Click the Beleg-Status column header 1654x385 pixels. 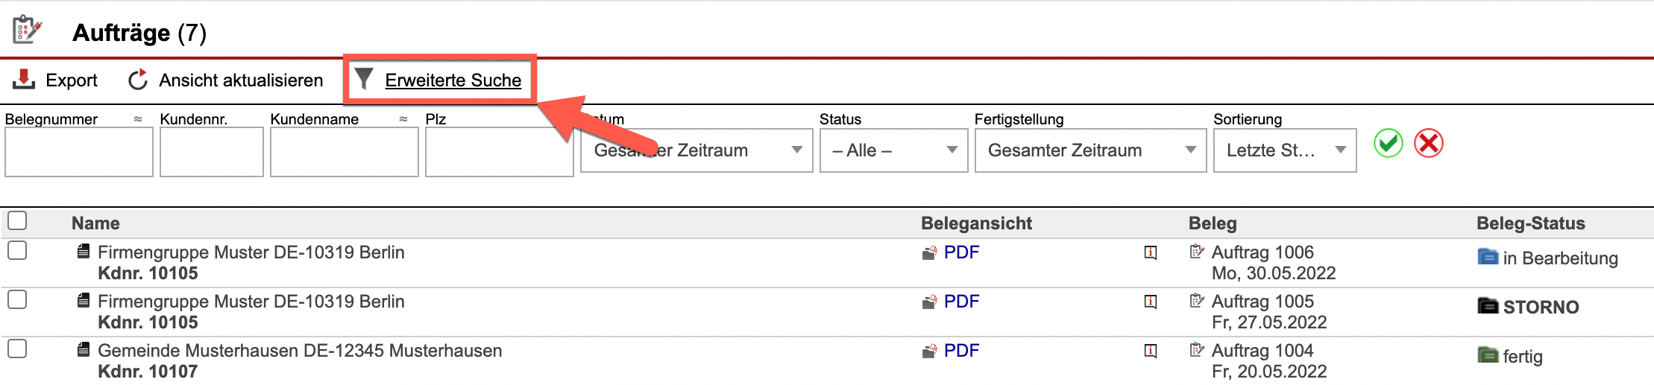[x=1530, y=223]
